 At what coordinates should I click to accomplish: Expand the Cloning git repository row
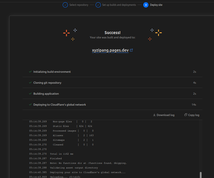112,83
